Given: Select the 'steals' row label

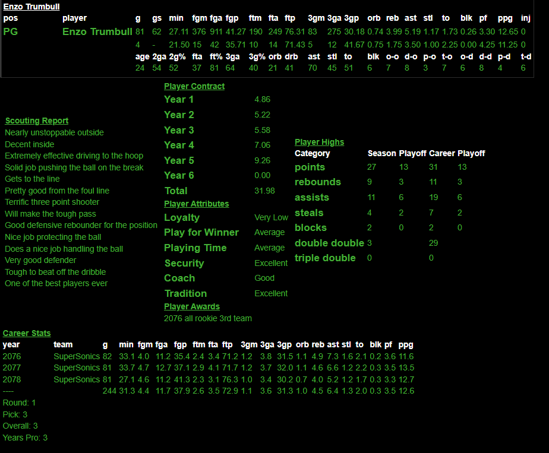Looking at the screenshot, I should (309, 213).
